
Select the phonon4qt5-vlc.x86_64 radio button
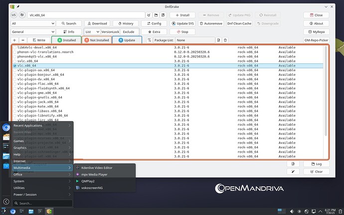click(x=14, y=57)
